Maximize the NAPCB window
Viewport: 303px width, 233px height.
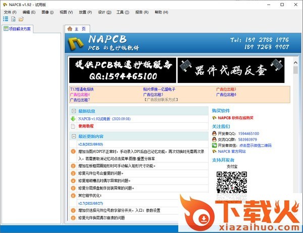[x=282, y=5]
